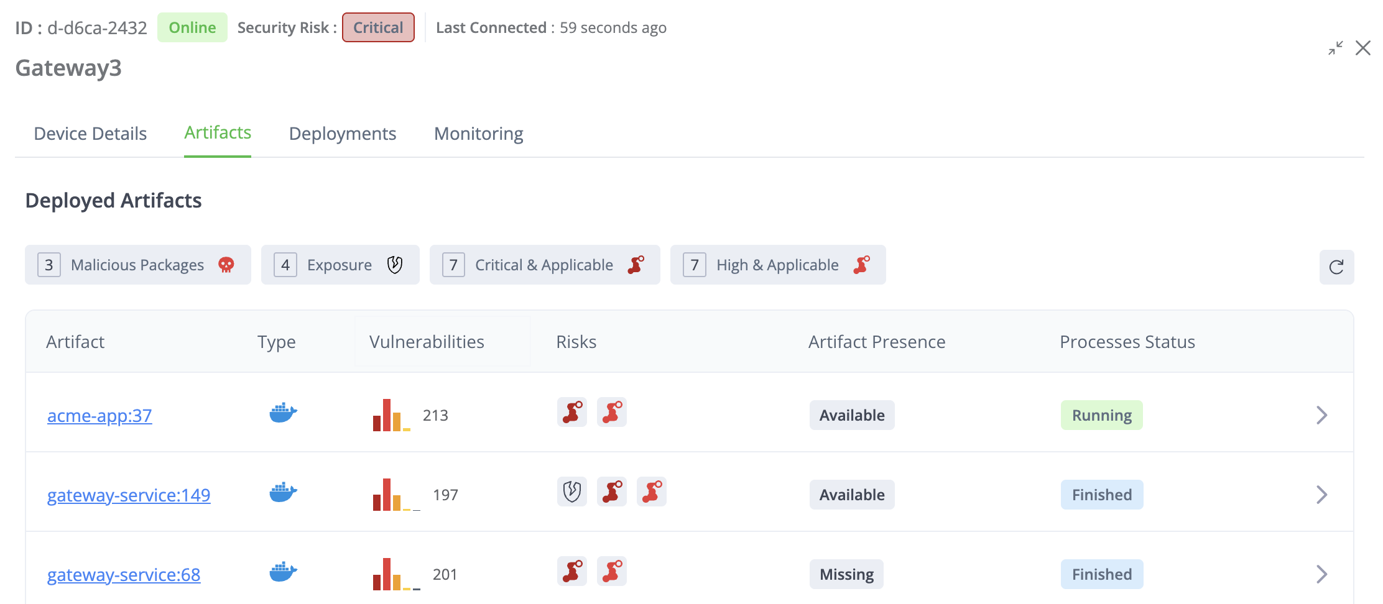This screenshot has width=1383, height=604.
Task: Toggle the Malicious Packages filter chip
Action: (x=137, y=265)
